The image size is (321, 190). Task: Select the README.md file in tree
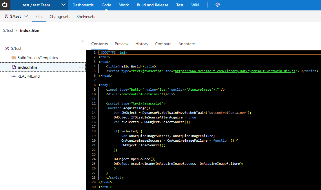click(x=28, y=76)
